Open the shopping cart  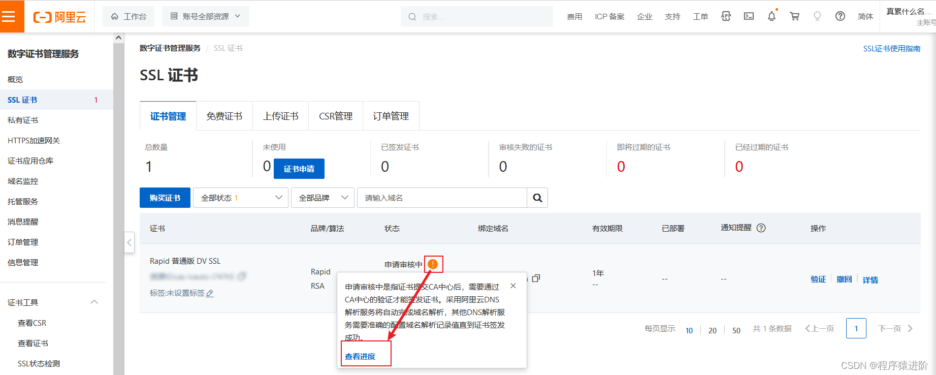(x=794, y=16)
